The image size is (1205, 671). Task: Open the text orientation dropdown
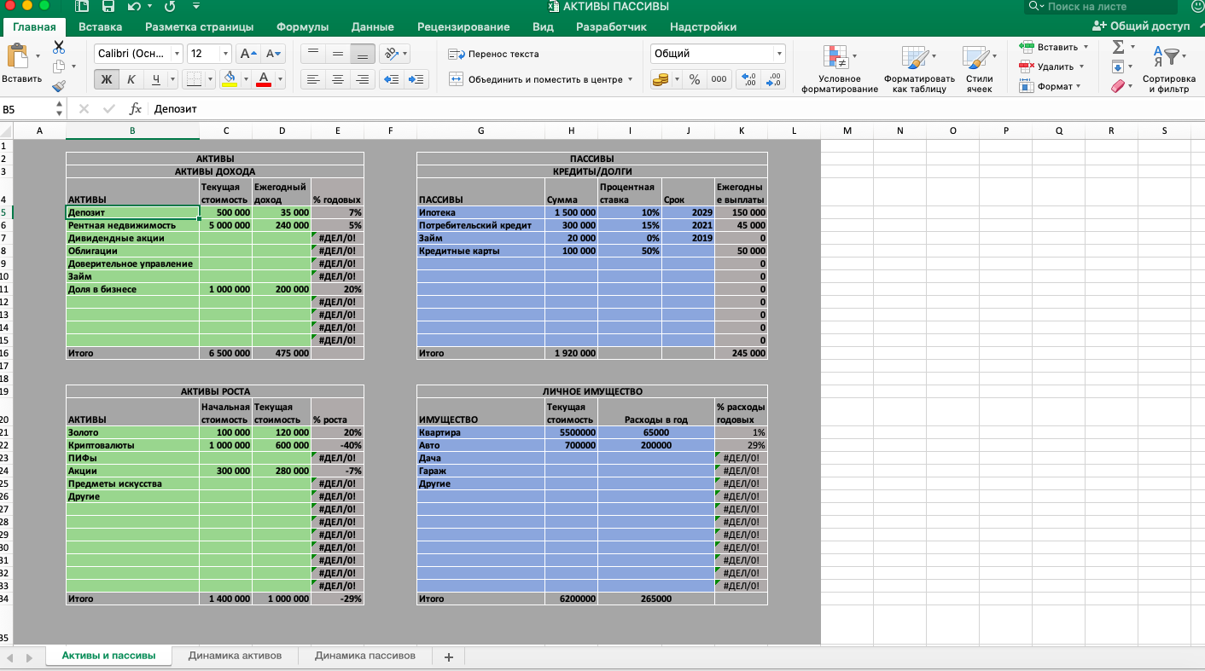[x=405, y=54]
